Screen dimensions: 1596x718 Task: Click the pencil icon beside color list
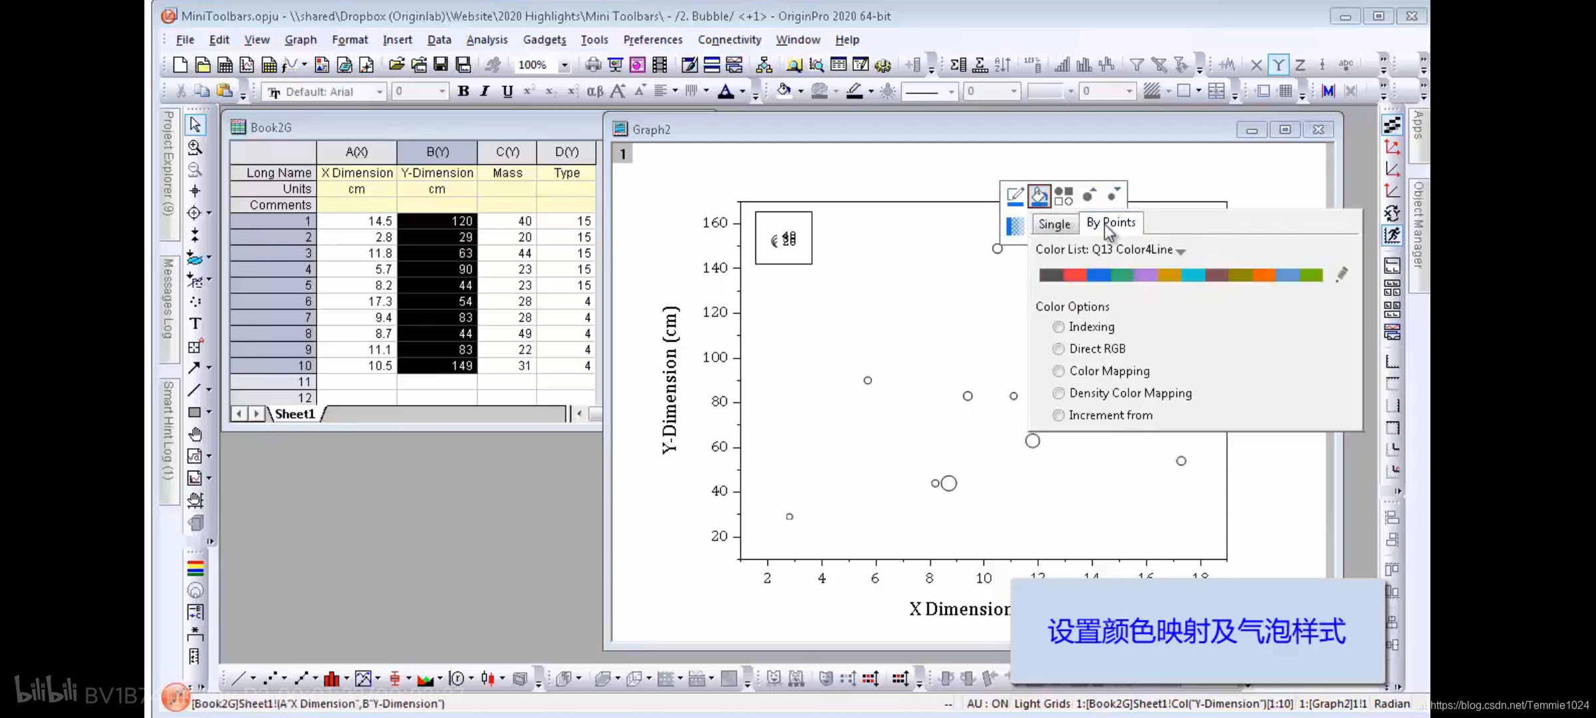(1341, 275)
